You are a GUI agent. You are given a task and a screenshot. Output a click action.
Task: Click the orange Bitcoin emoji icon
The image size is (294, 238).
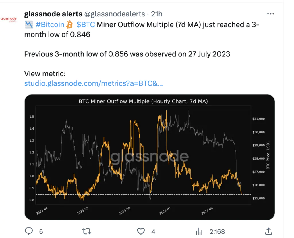69,25
